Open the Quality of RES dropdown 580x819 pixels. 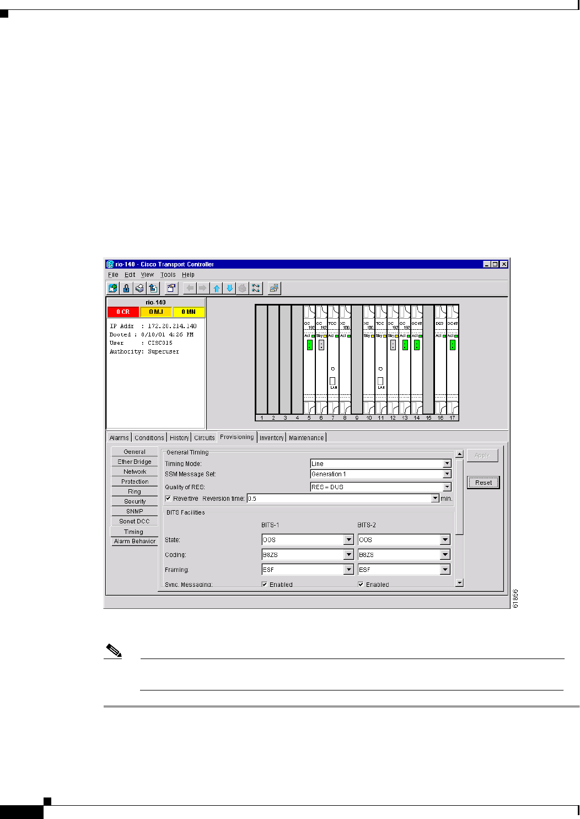[447, 487]
